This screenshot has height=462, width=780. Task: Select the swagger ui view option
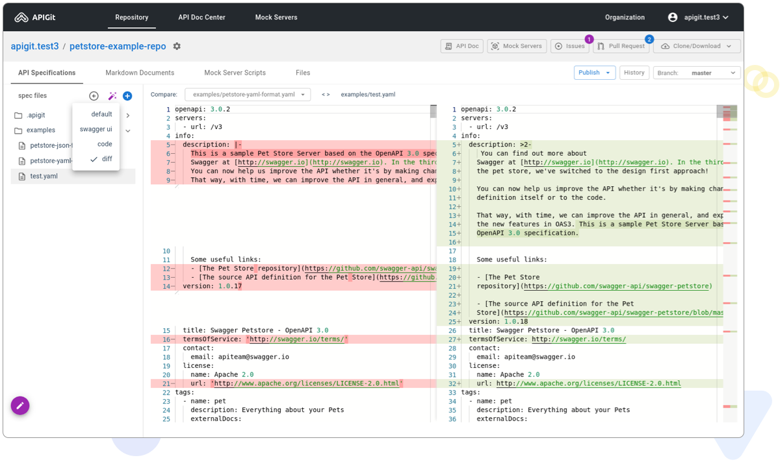click(96, 129)
